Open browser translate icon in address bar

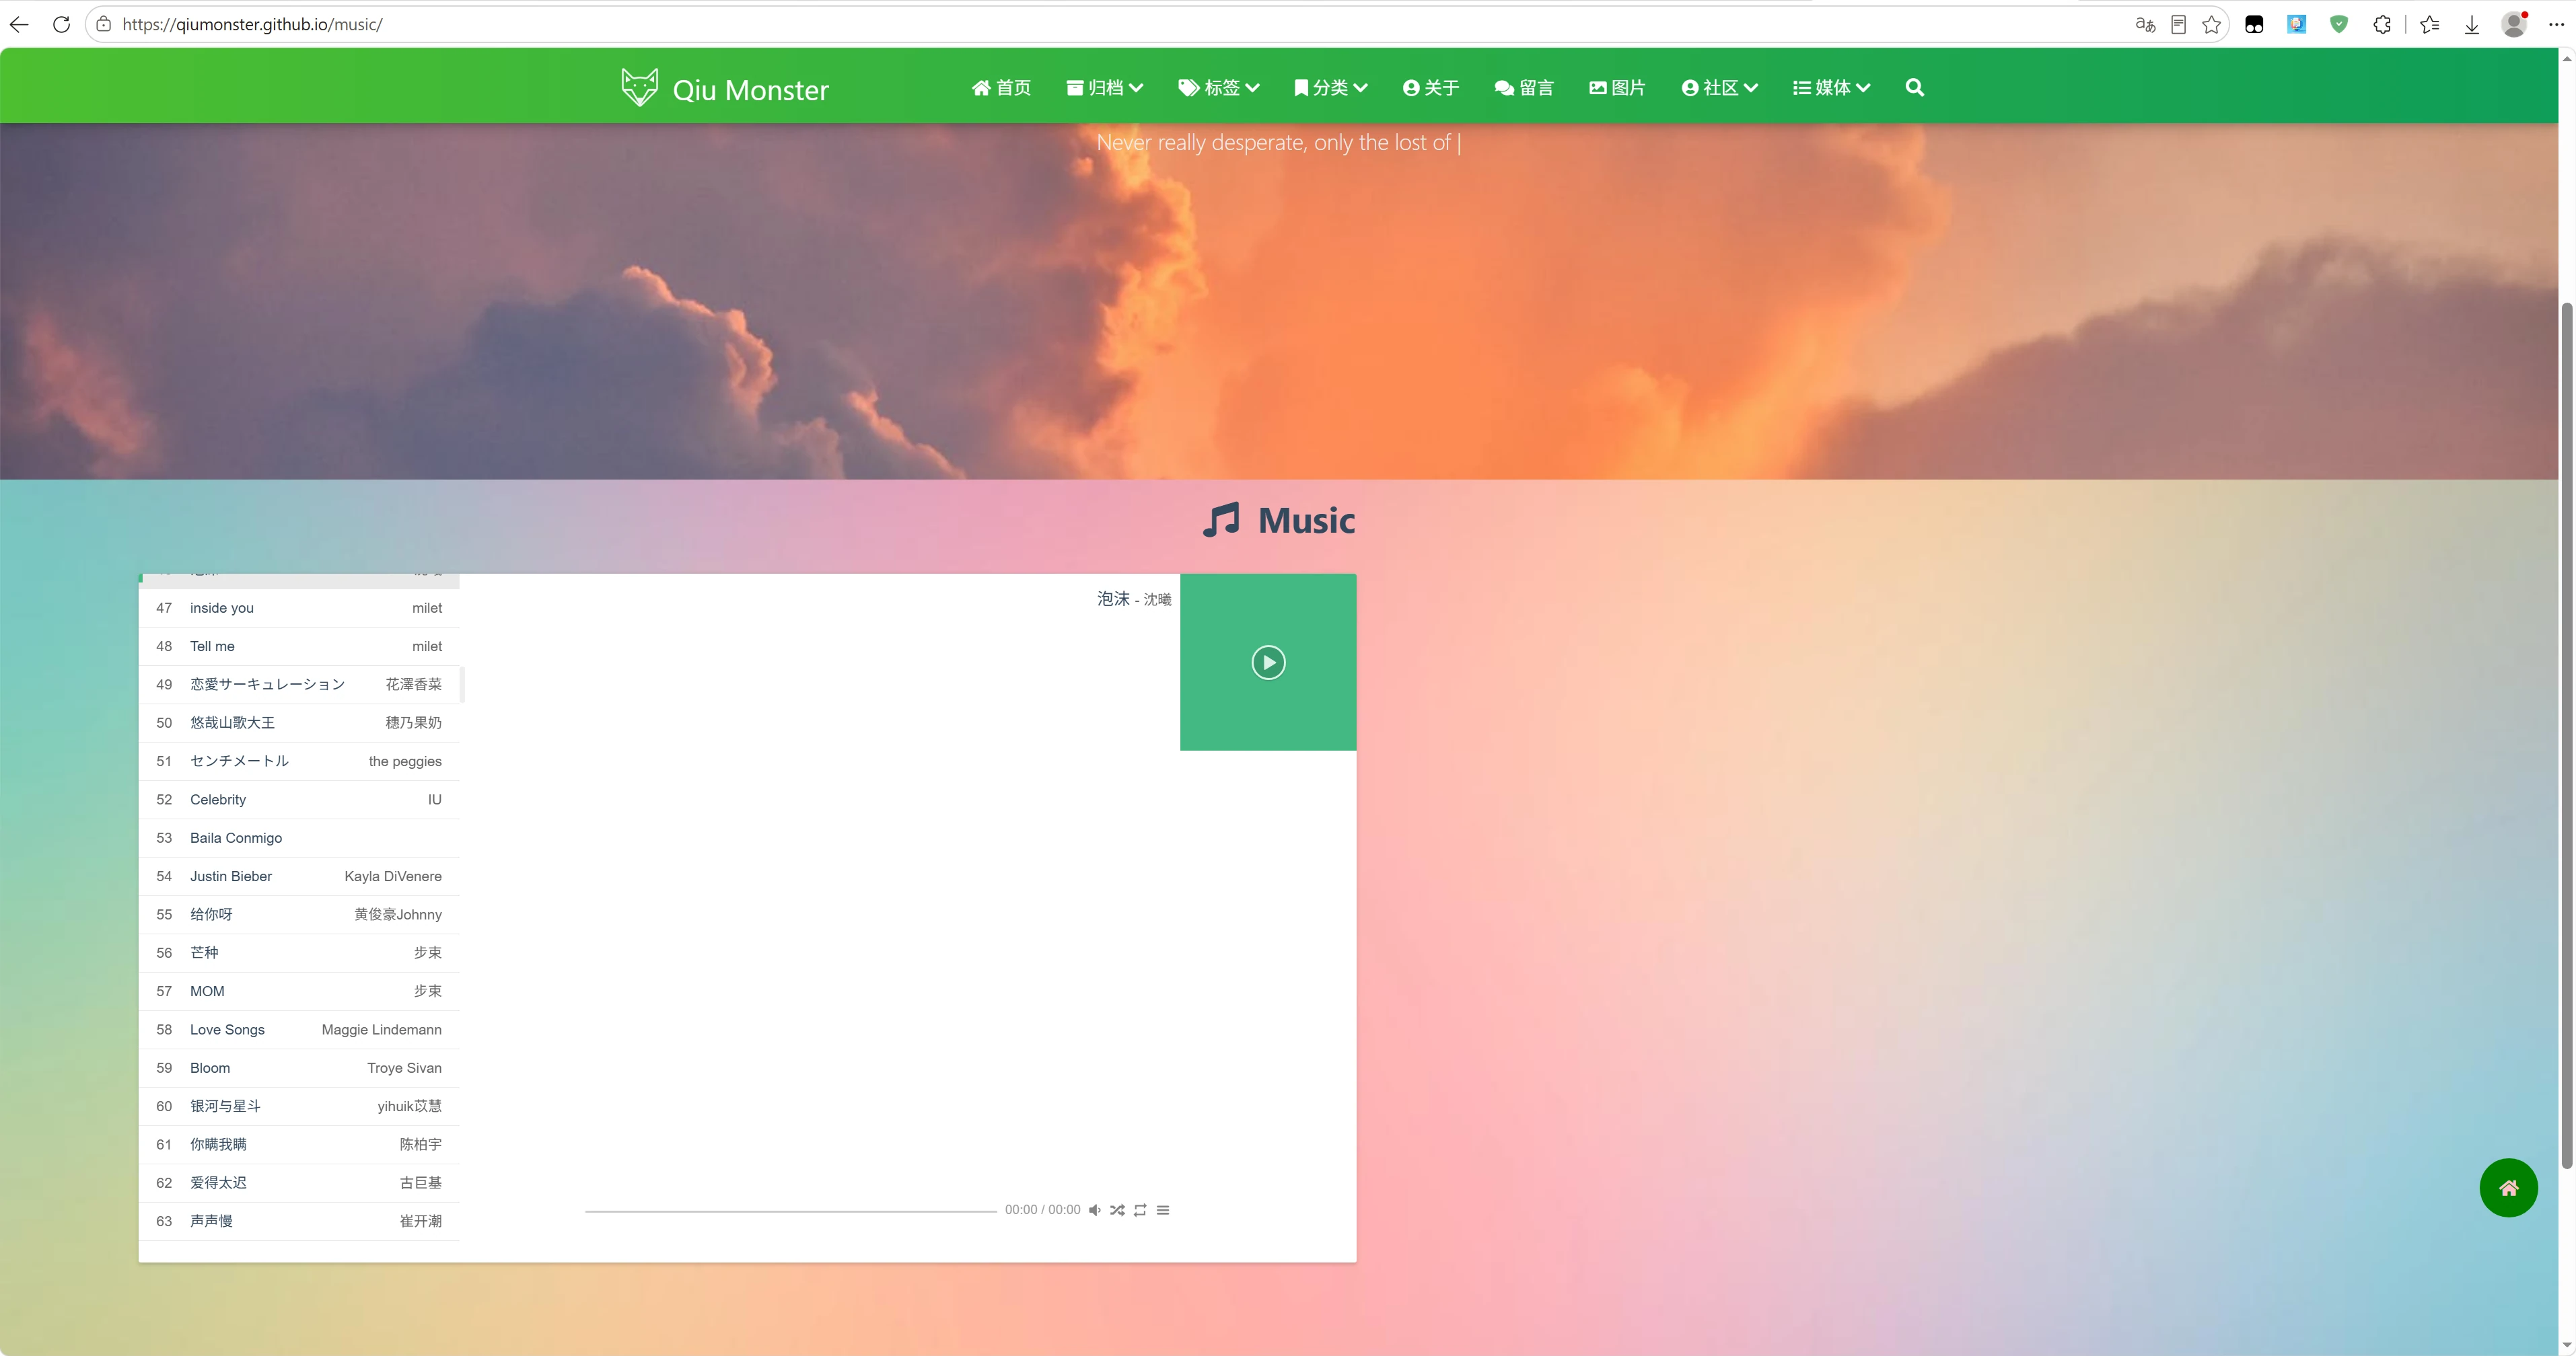coord(2145,25)
